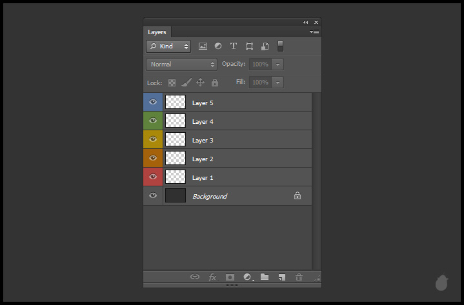Expand the Opacity slider arrow
464x305 pixels.
click(277, 64)
